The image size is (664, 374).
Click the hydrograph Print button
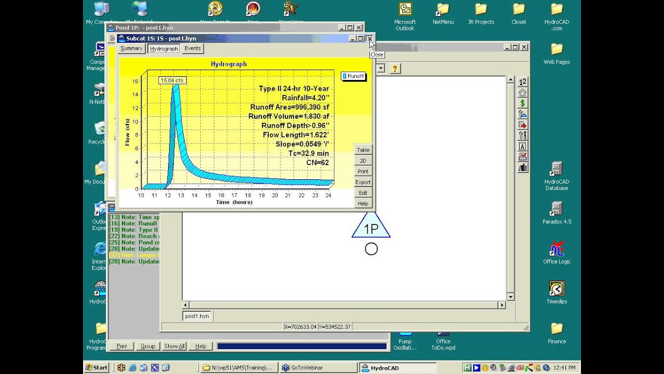pos(363,171)
